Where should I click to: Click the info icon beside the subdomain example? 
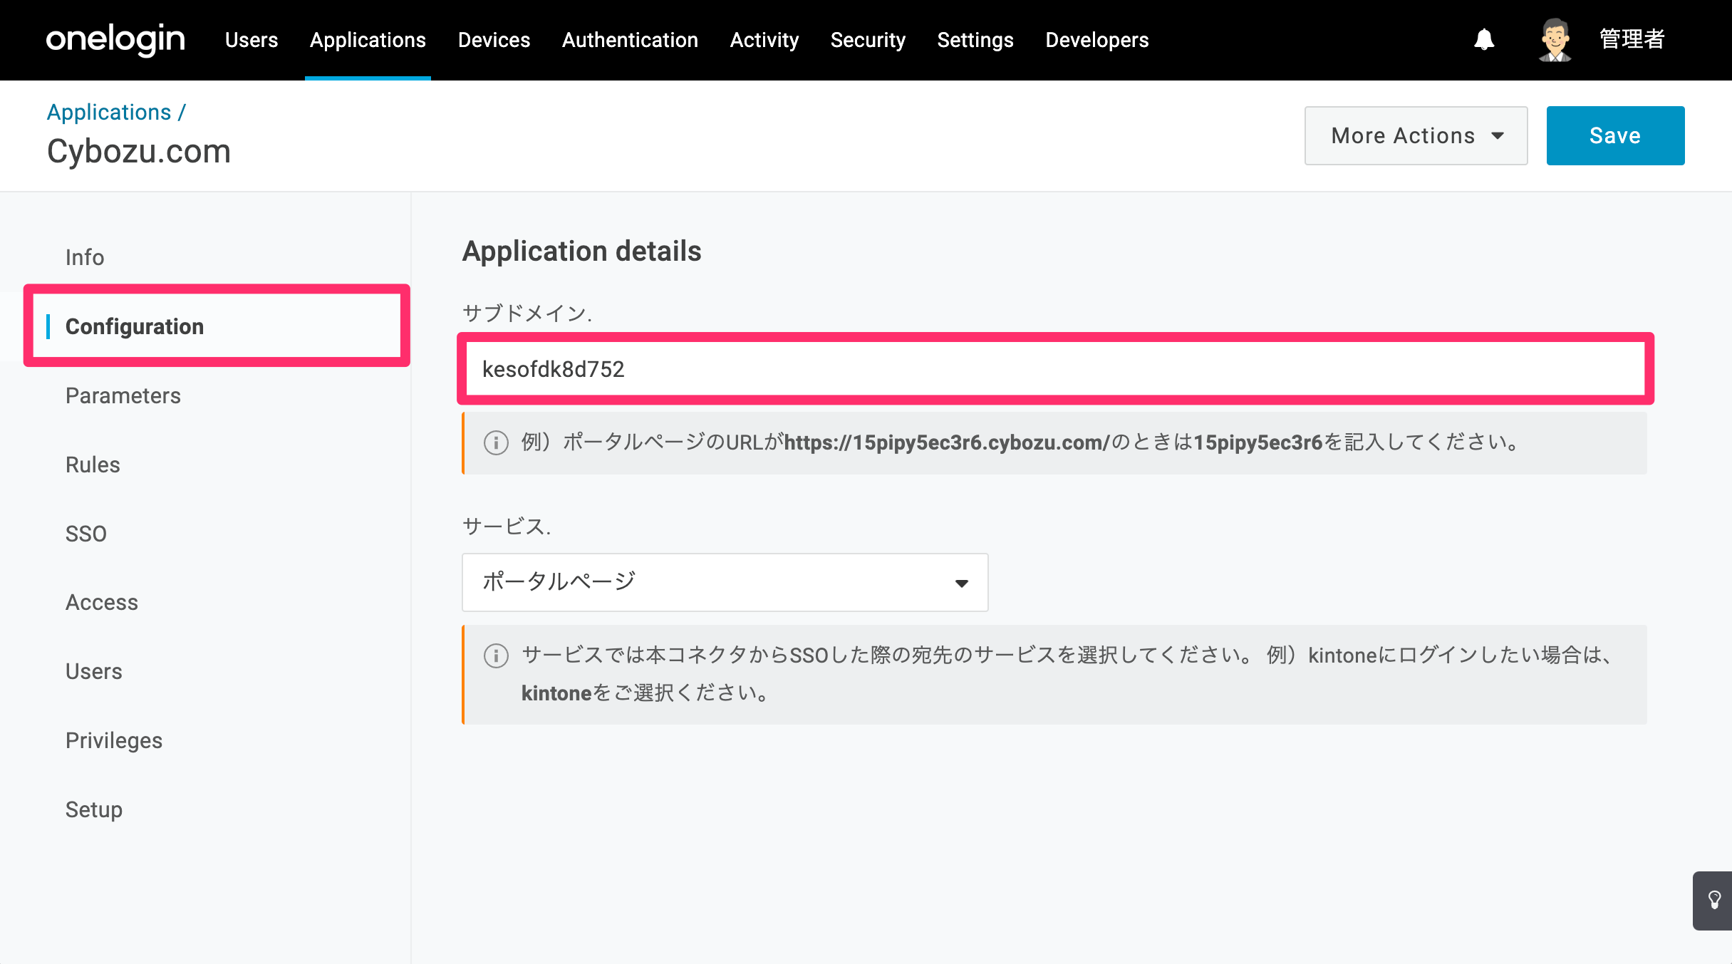(x=496, y=442)
